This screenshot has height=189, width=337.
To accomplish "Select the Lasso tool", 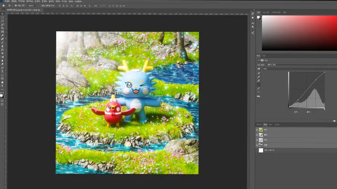I will point(2,21).
